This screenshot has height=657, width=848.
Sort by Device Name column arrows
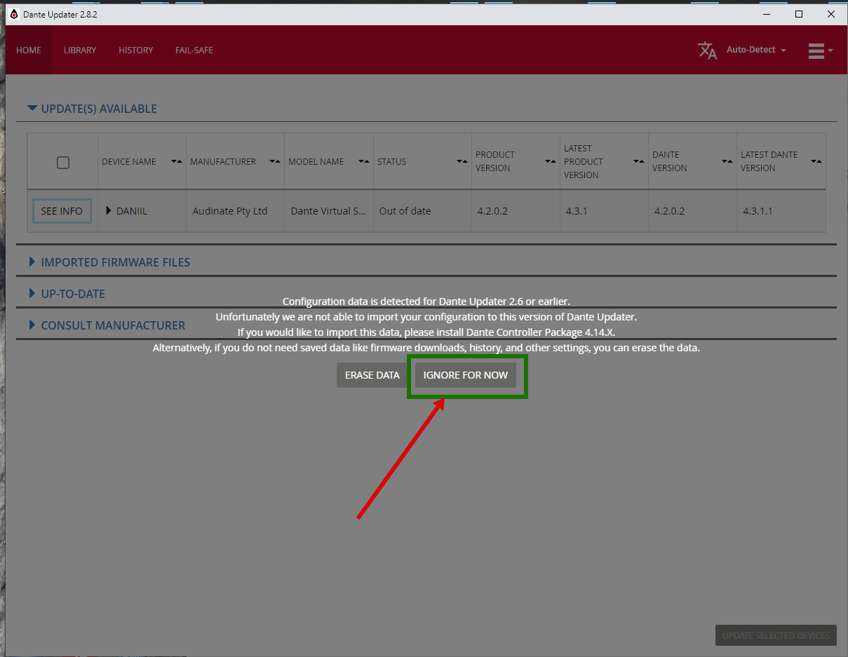coord(177,161)
